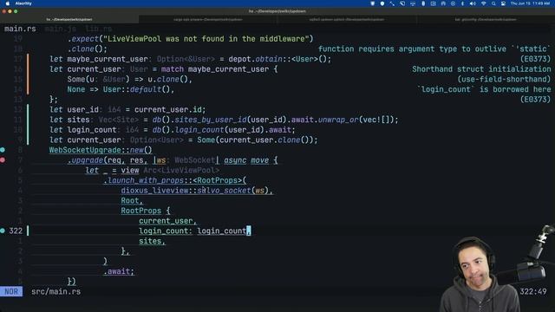Click the "(use-field-shorthand)" lint label

click(504, 79)
